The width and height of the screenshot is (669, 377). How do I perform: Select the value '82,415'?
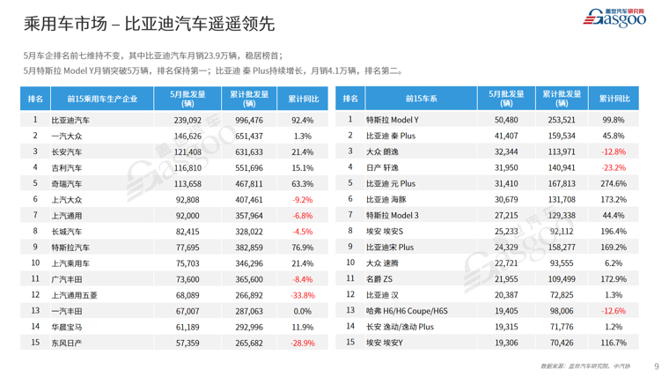187,232
